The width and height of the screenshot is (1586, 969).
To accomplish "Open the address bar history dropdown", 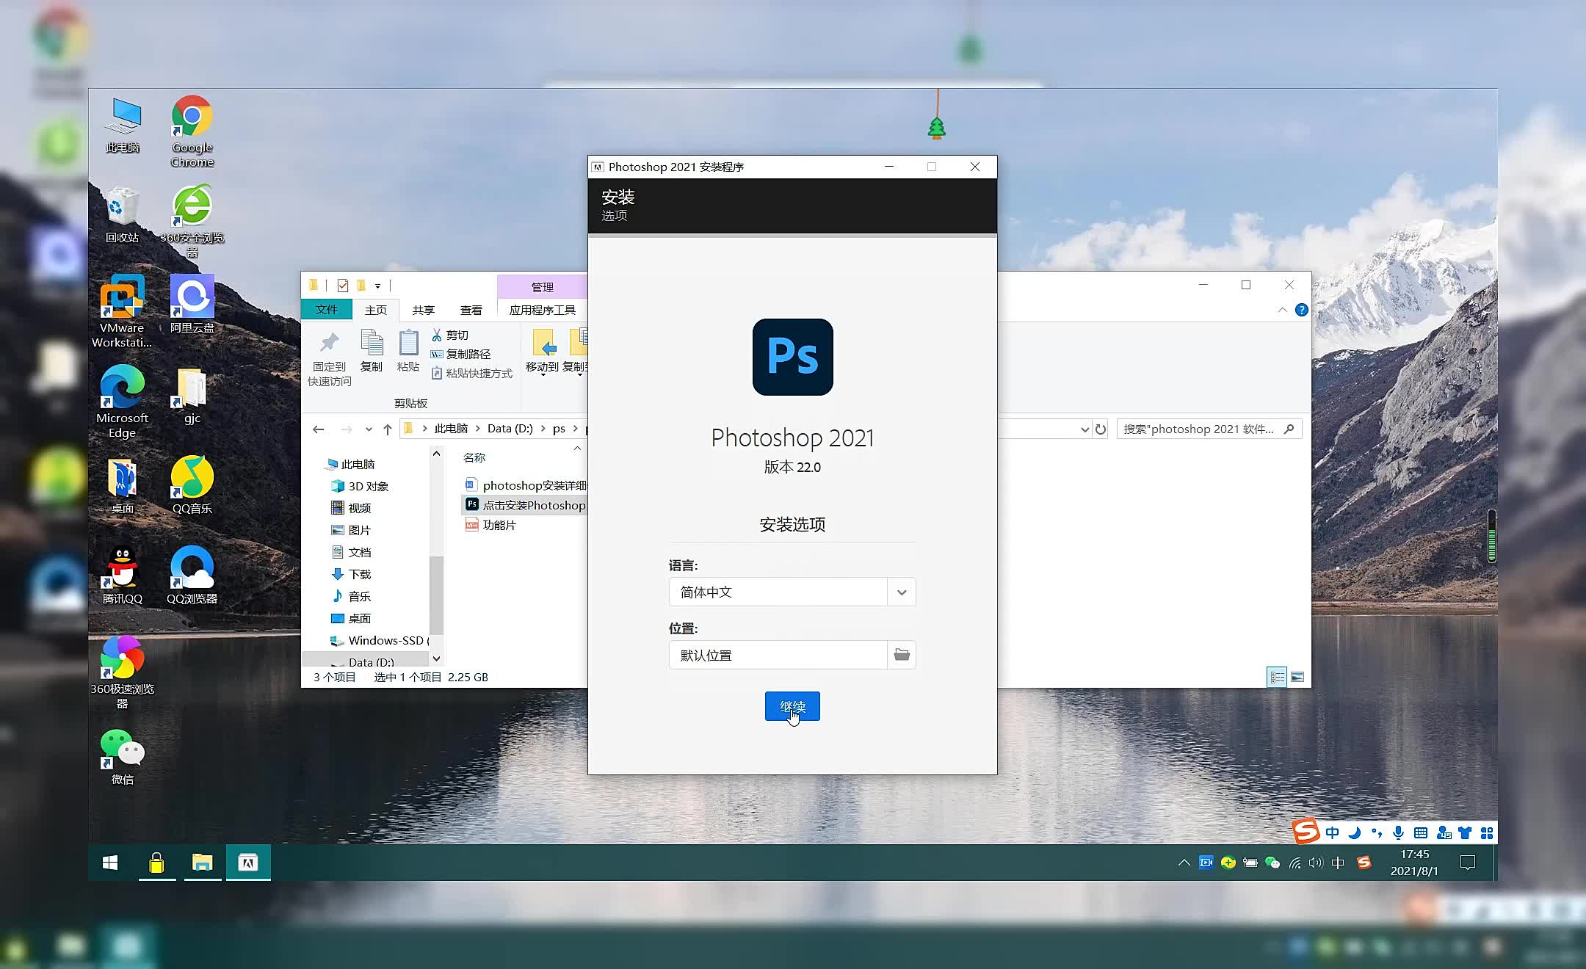I will [1085, 429].
